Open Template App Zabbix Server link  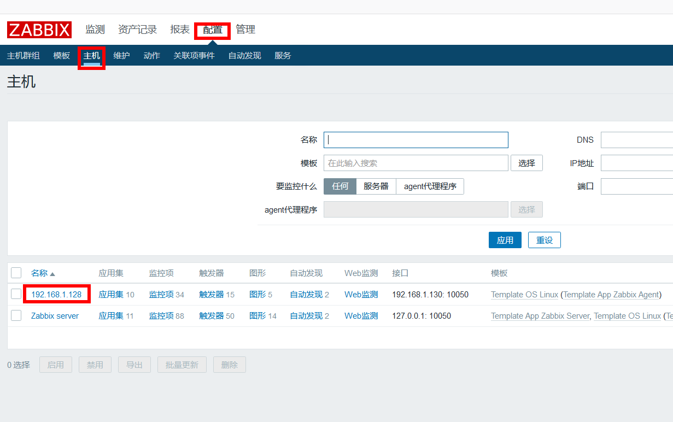540,316
